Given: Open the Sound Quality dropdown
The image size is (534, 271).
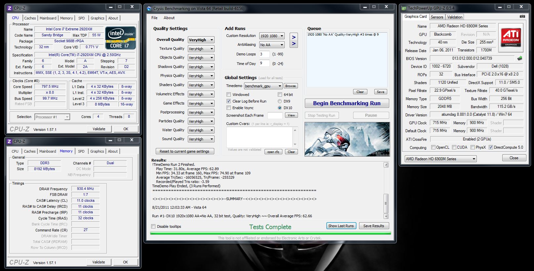Looking at the screenshot, I should tap(201, 139).
